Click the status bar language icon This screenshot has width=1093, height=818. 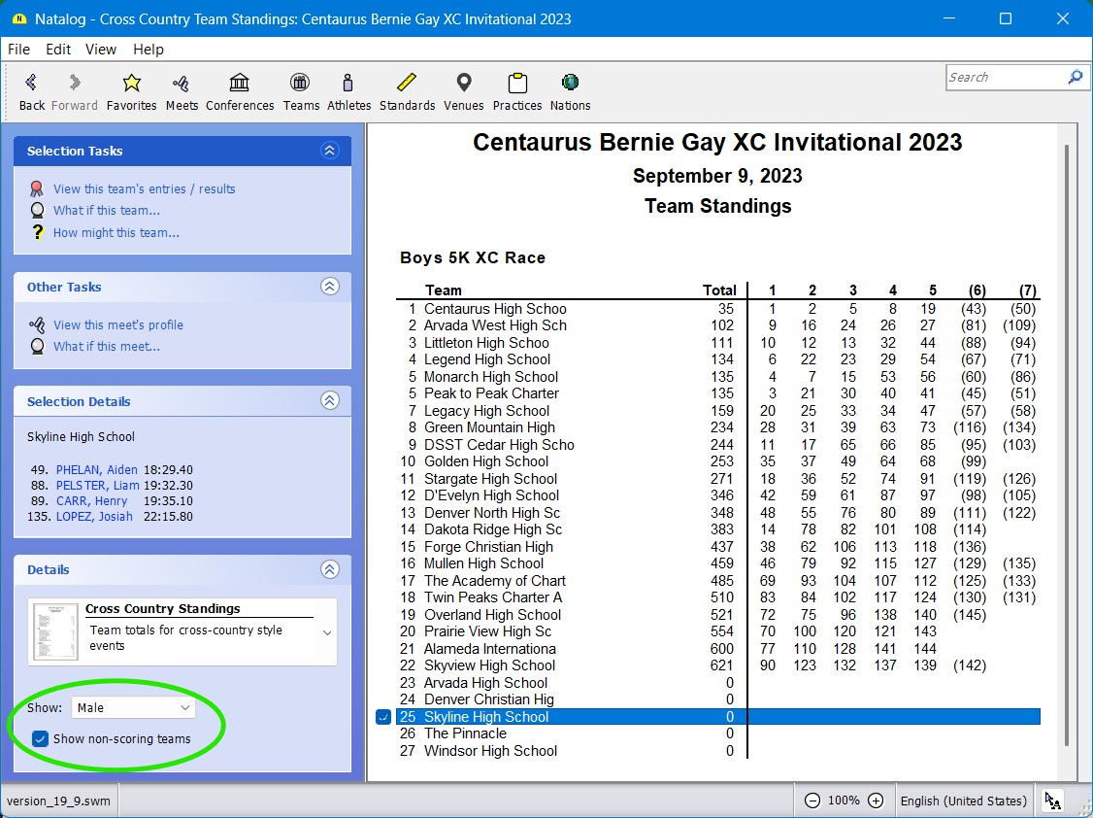(x=1053, y=801)
